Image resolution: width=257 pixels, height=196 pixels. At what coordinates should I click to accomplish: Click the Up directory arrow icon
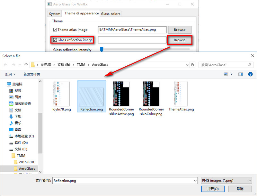26,65
